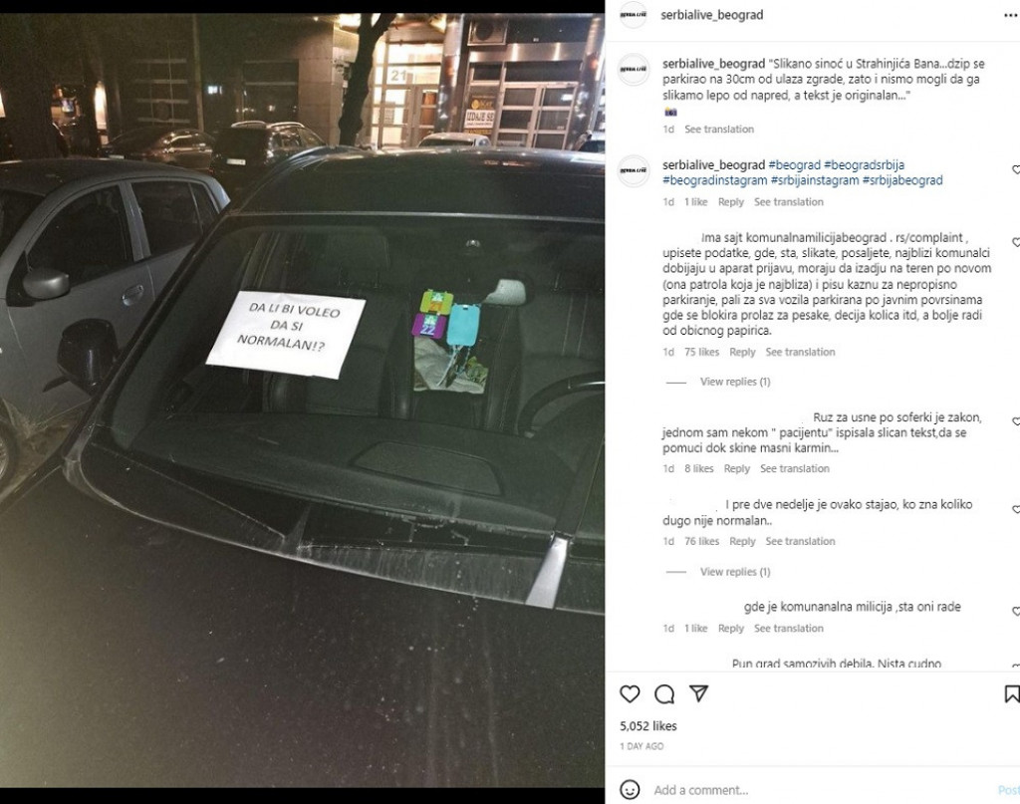Open the car windshield photo

[x=302, y=401]
